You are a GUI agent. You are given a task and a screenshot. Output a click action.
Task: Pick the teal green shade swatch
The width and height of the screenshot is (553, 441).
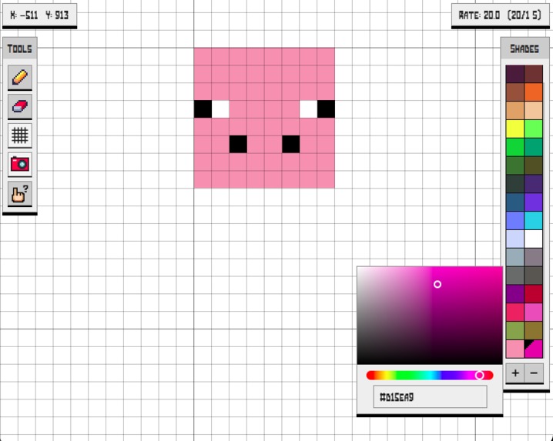534,147
